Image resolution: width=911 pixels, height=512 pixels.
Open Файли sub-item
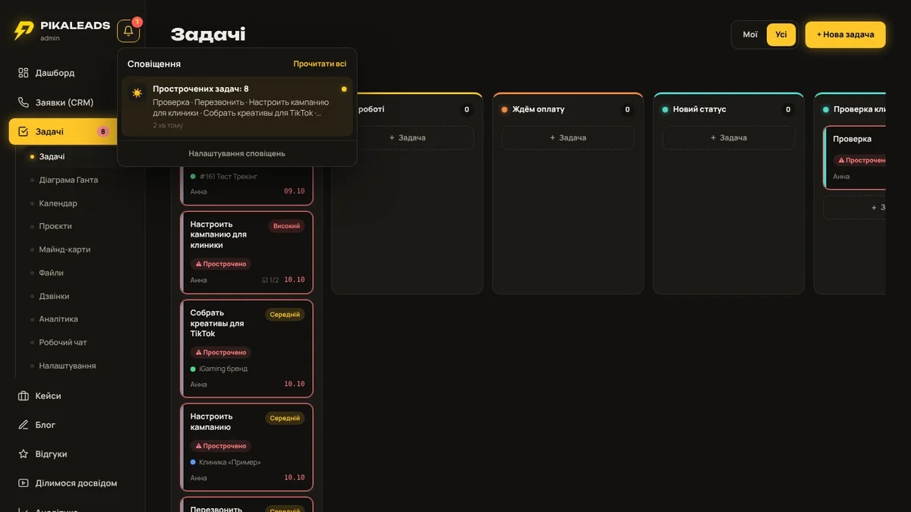[51, 272]
